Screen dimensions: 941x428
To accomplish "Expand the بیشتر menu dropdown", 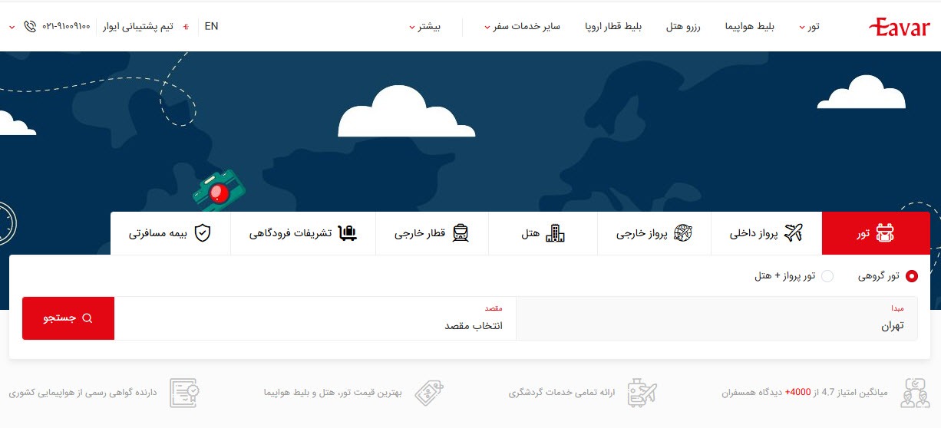I will [424, 27].
